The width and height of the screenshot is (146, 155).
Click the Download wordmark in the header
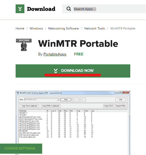point(41,9)
